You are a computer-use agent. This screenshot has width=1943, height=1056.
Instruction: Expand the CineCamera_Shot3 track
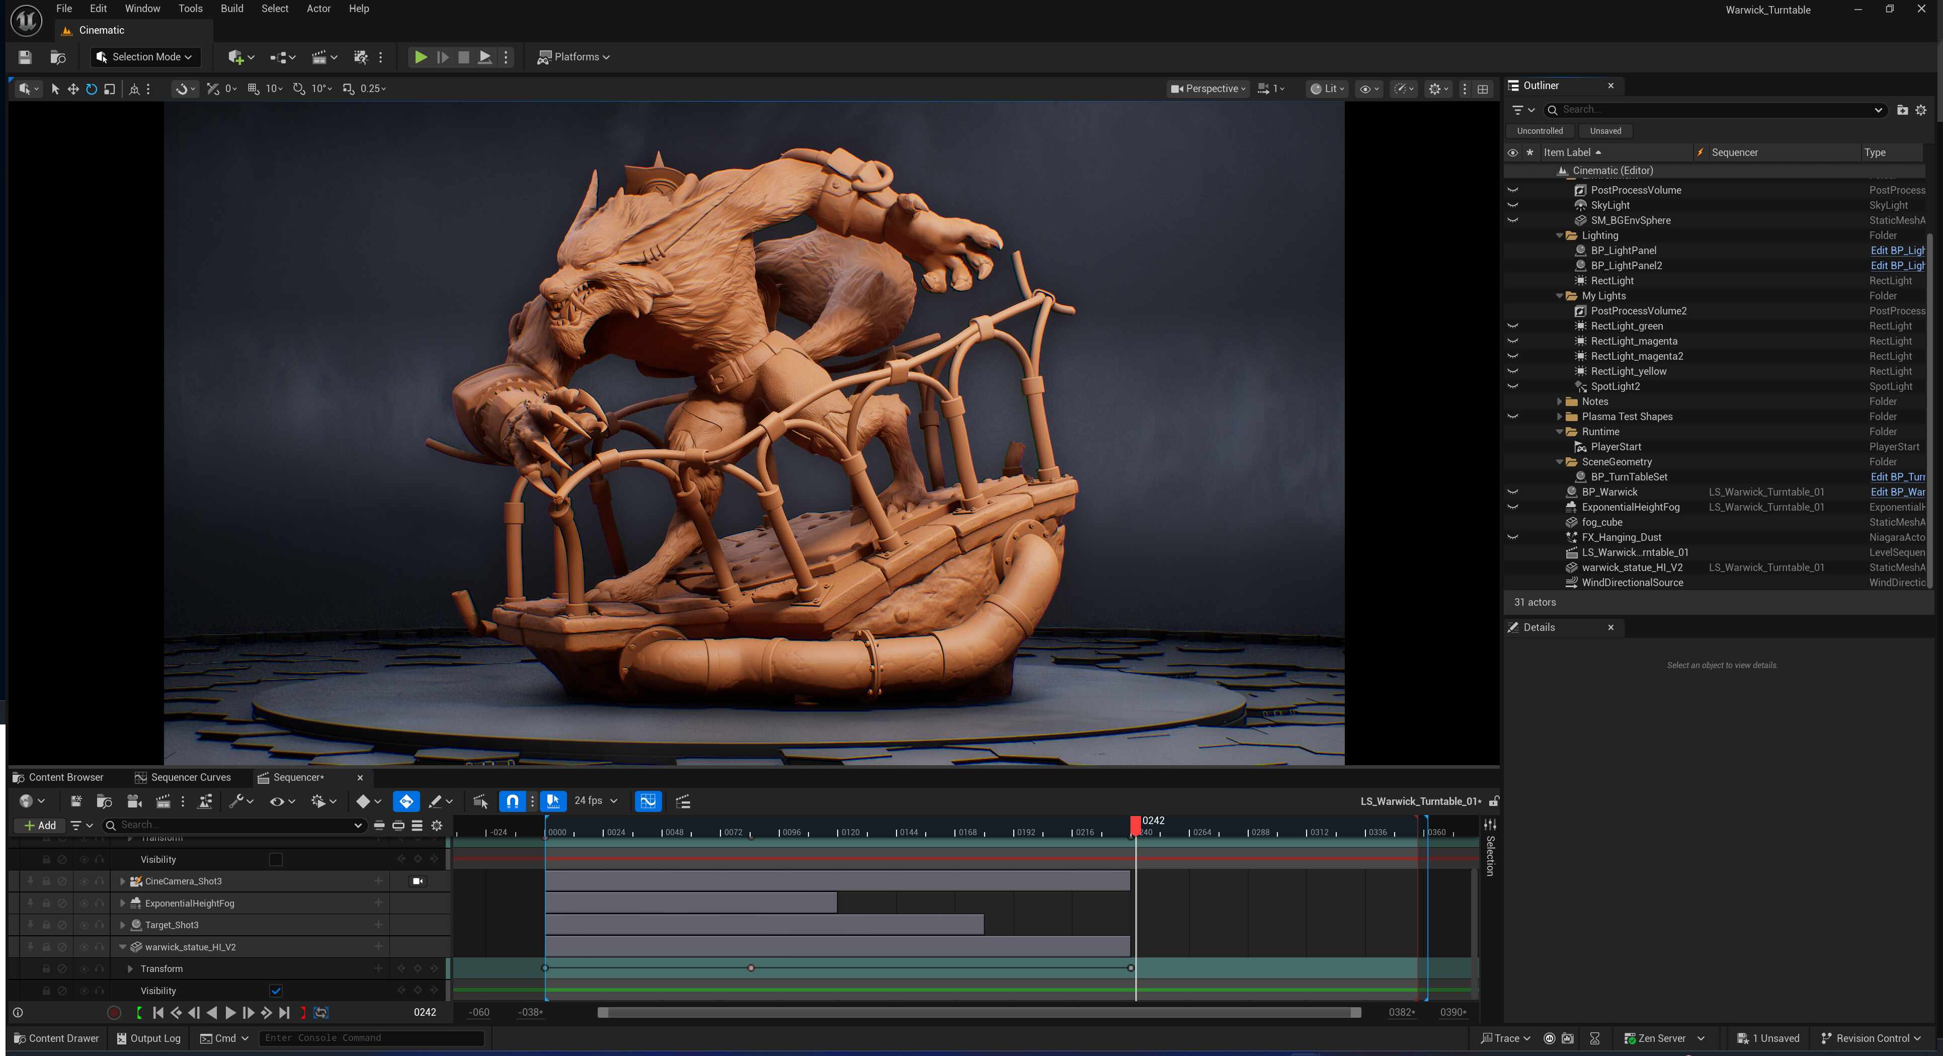[x=123, y=881]
